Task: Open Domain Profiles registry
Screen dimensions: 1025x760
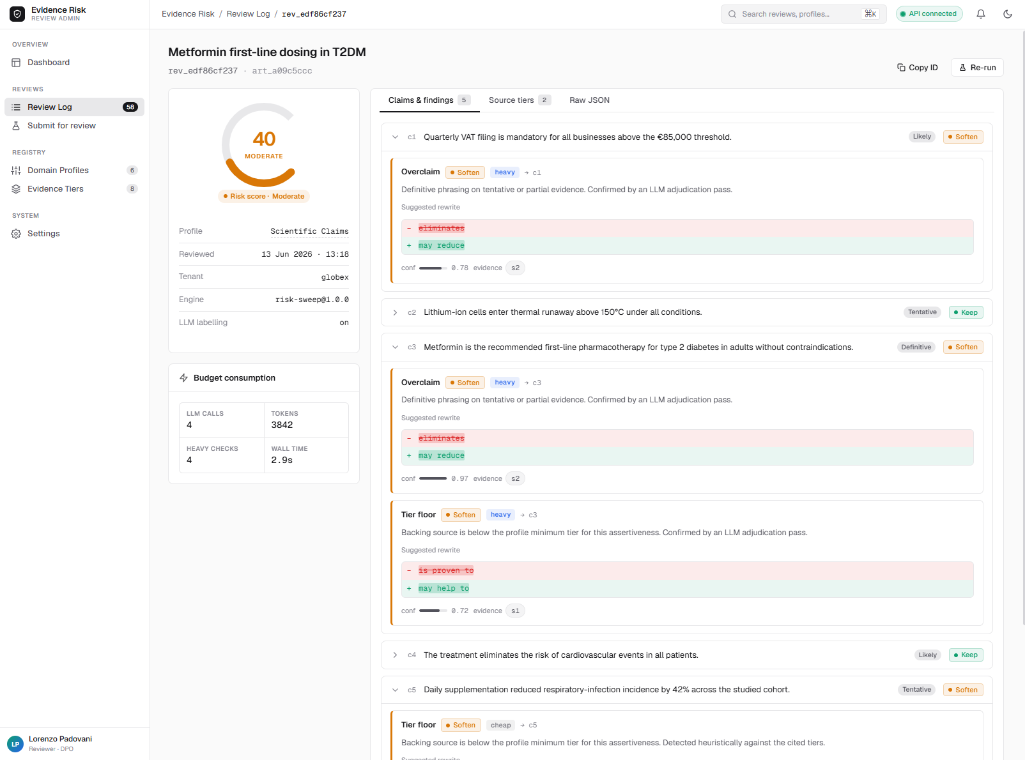Action: tap(74, 171)
